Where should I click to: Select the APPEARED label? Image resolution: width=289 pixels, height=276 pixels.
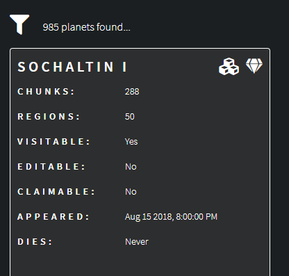(53, 217)
